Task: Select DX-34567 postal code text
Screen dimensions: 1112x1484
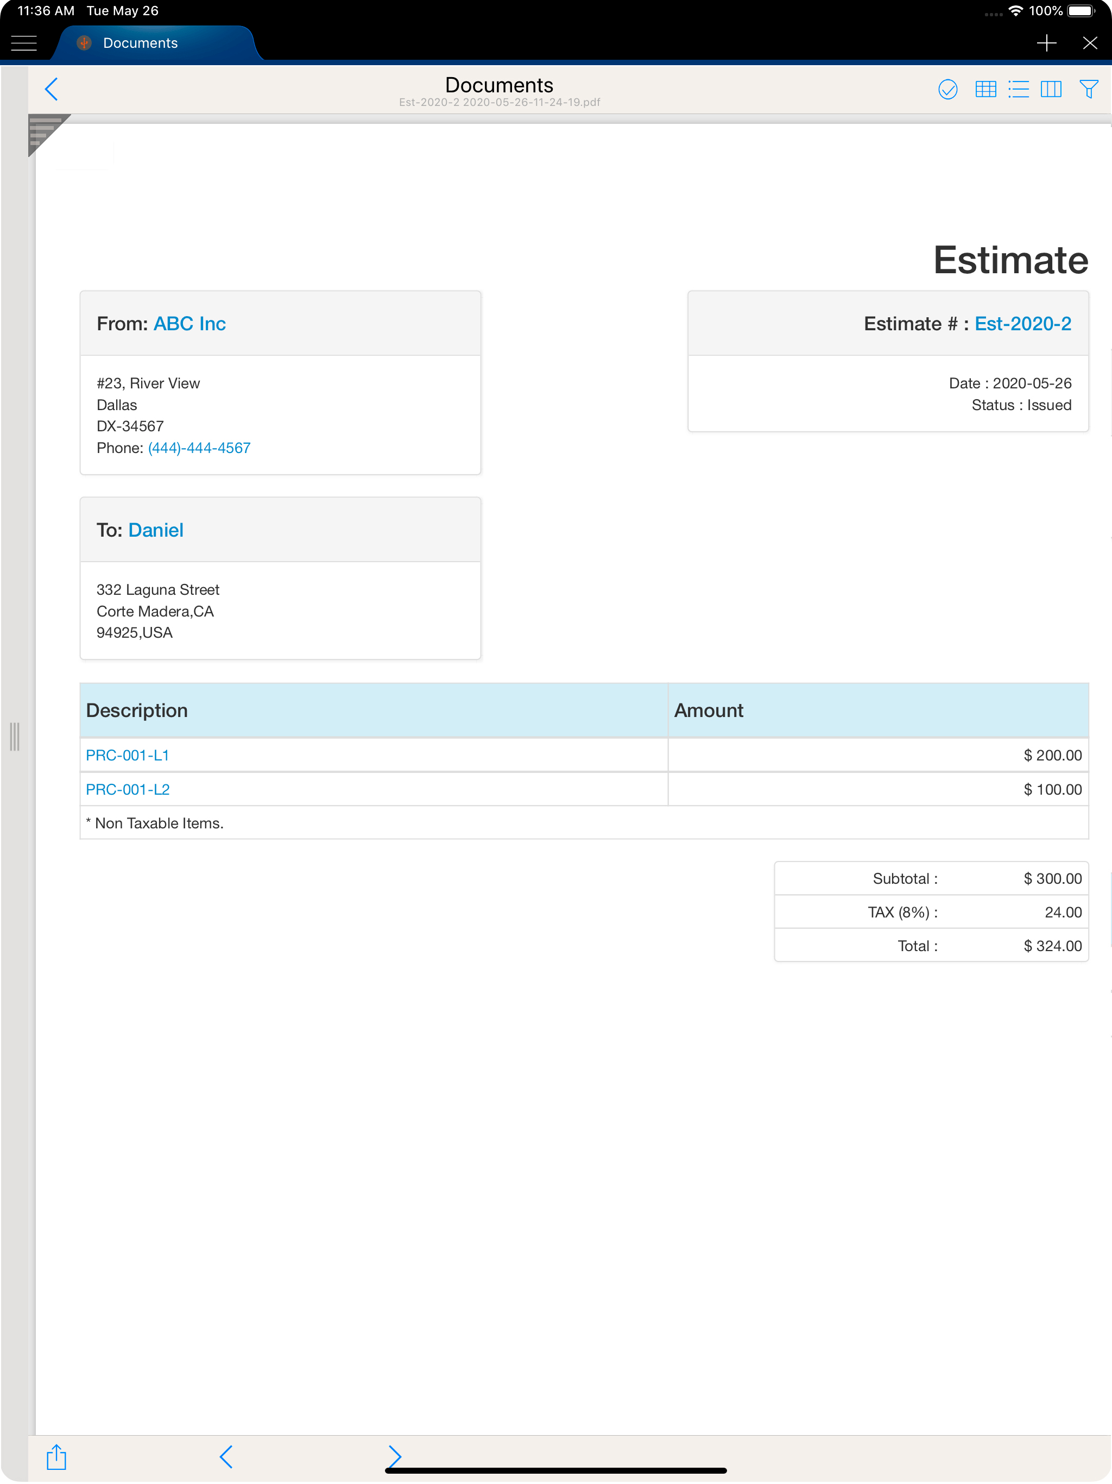Action: coord(130,427)
